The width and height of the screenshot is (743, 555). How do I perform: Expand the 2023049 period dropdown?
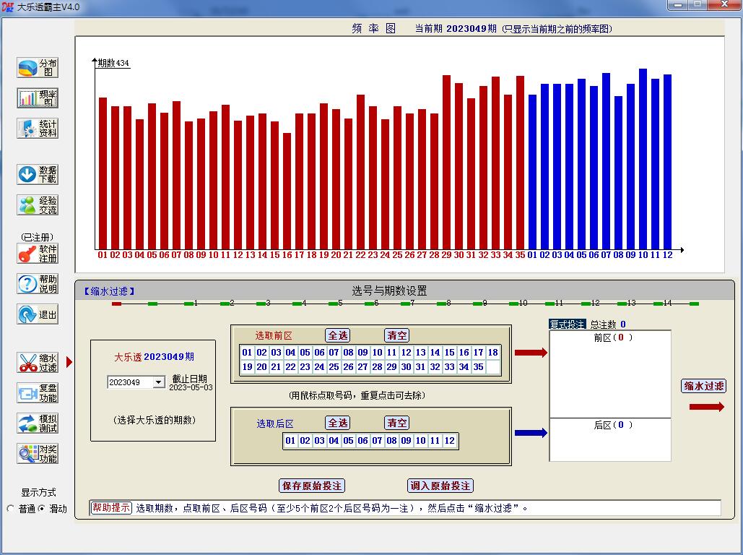[159, 382]
